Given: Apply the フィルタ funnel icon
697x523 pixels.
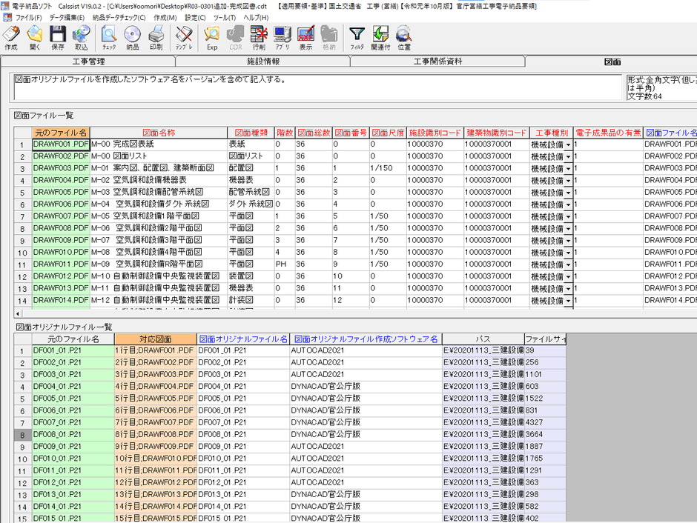Looking at the screenshot, I should point(357,36).
